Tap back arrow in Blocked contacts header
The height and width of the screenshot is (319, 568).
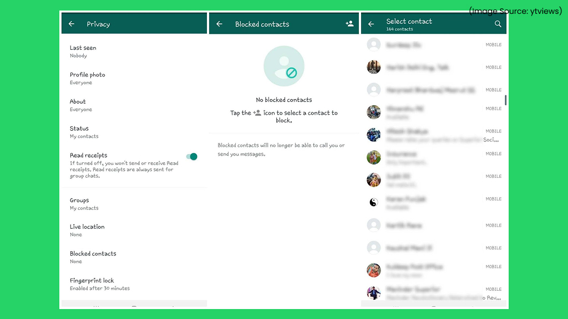(x=220, y=24)
